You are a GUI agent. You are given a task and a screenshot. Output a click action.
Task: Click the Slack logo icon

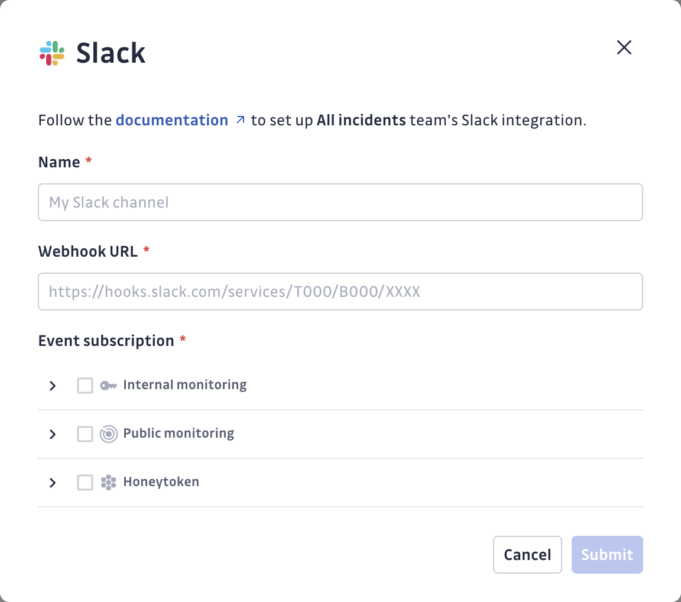click(52, 53)
